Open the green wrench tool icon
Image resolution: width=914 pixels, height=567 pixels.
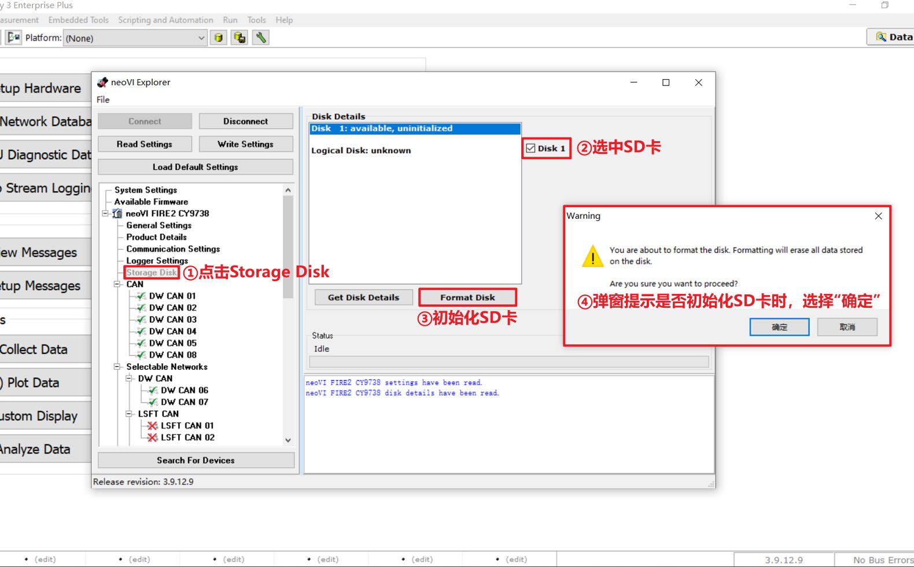[261, 38]
